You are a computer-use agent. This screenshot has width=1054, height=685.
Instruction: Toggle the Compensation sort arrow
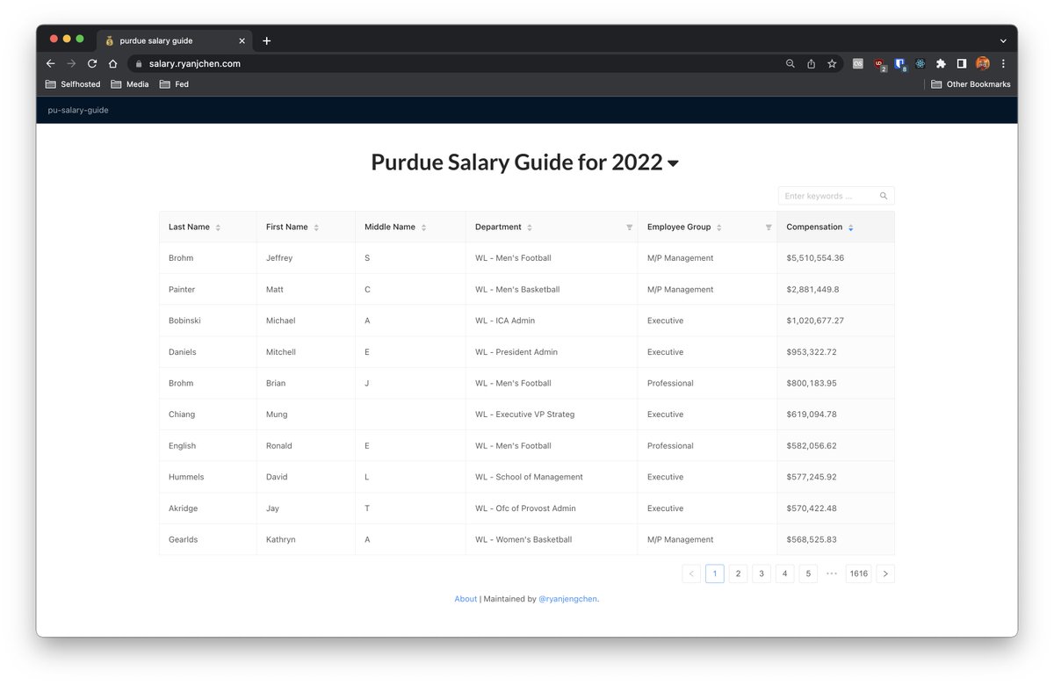pos(850,227)
